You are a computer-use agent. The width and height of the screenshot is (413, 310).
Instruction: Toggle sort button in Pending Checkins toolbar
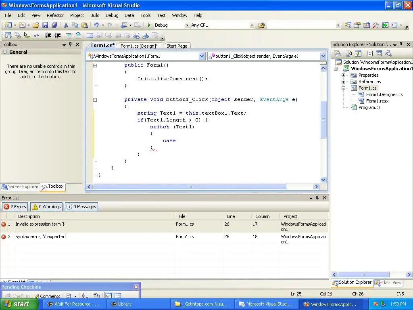(x=85, y=296)
